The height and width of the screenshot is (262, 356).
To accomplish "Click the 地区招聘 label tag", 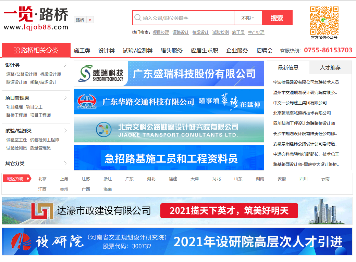I will pos(17,179).
